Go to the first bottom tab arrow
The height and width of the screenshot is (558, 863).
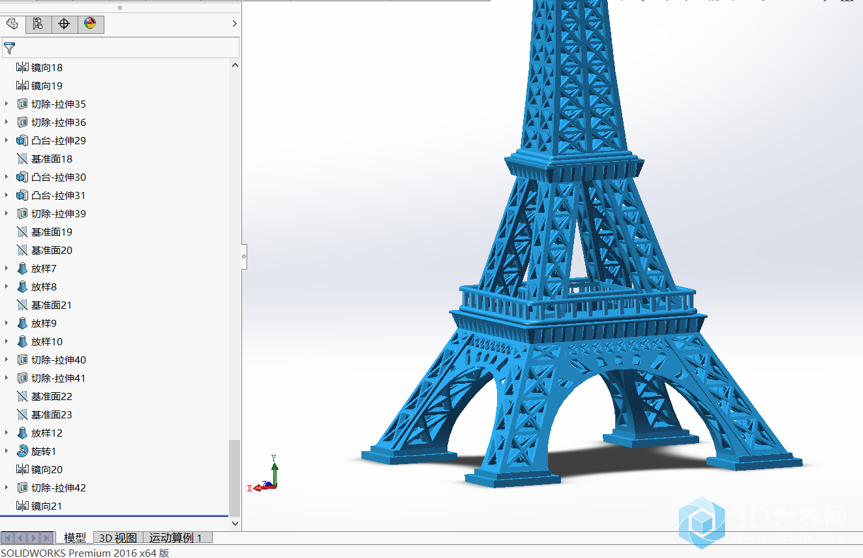coord(8,538)
